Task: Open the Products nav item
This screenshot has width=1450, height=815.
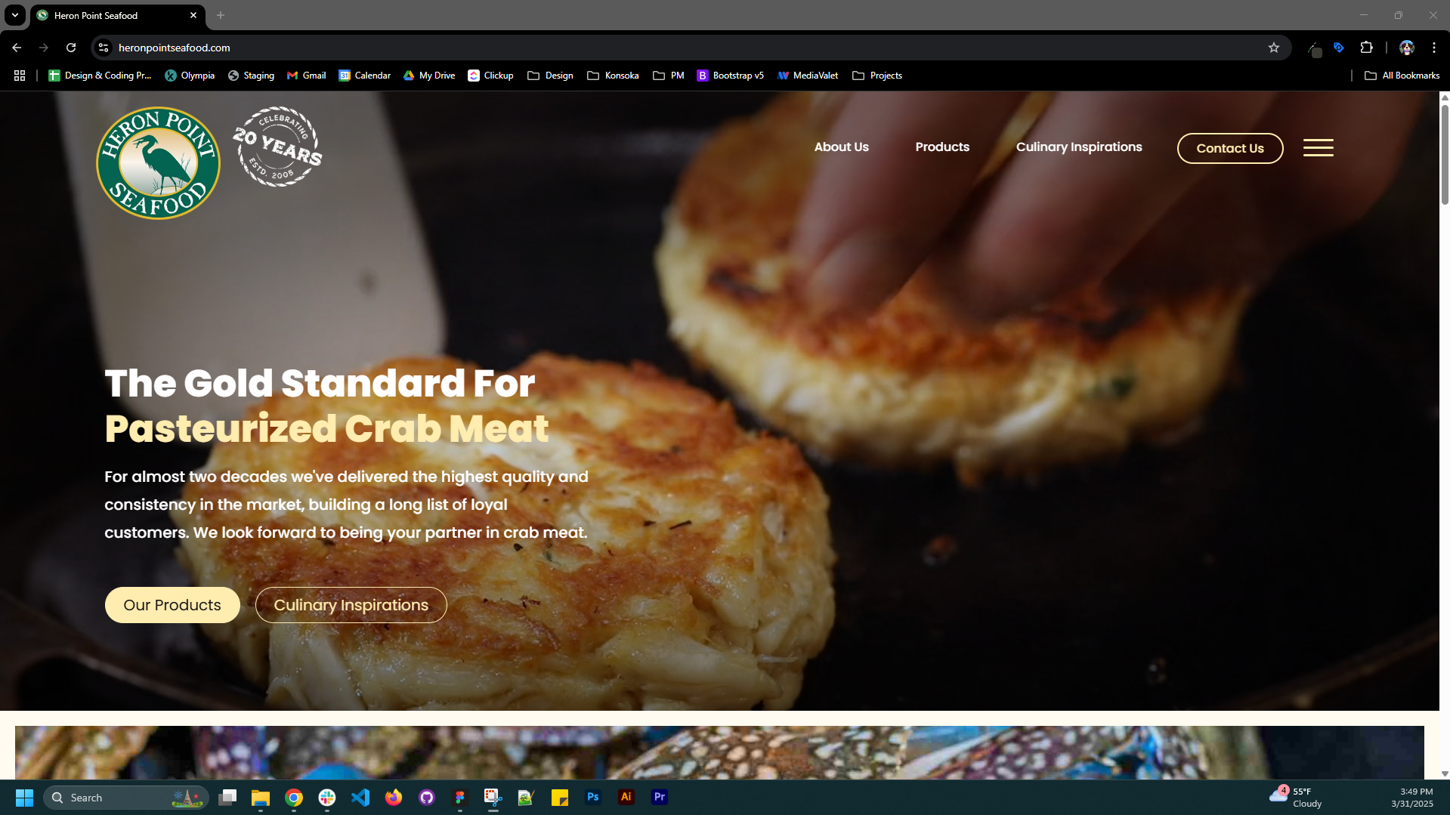Action: pyautogui.click(x=941, y=147)
